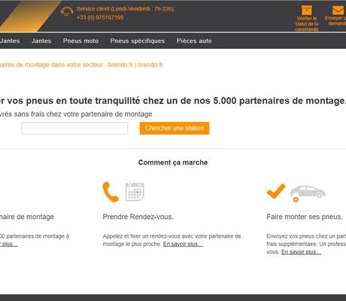
Task: Click the tirendo.fr breadcrumb link
Action: pos(150,65)
